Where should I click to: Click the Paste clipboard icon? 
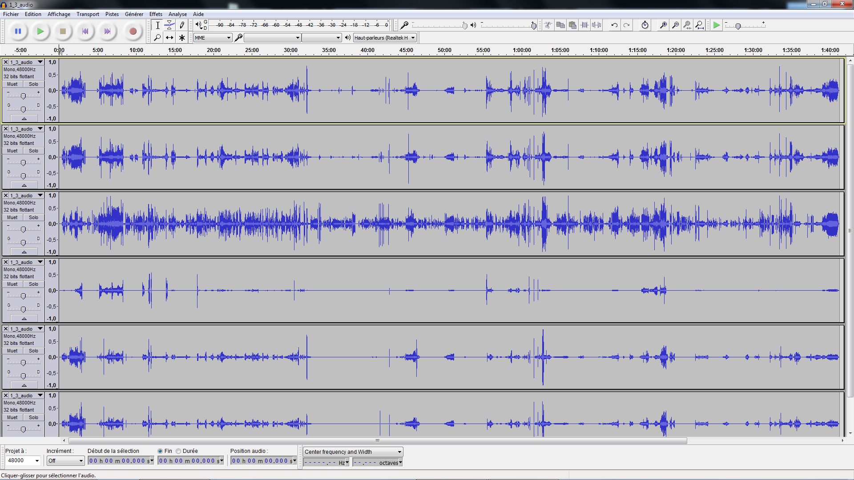(572, 25)
